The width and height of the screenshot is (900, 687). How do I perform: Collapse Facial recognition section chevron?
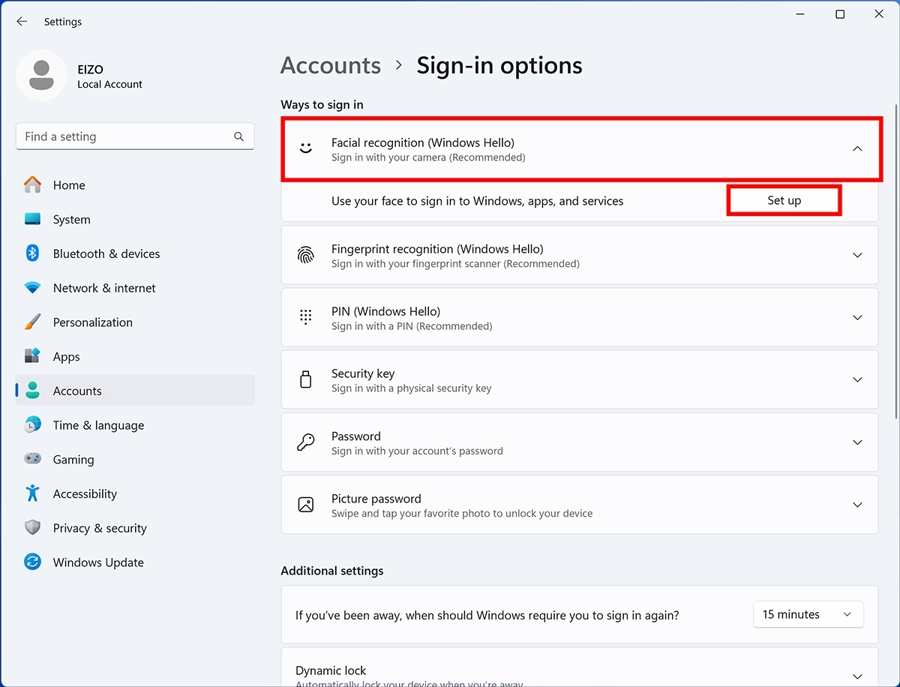(858, 148)
